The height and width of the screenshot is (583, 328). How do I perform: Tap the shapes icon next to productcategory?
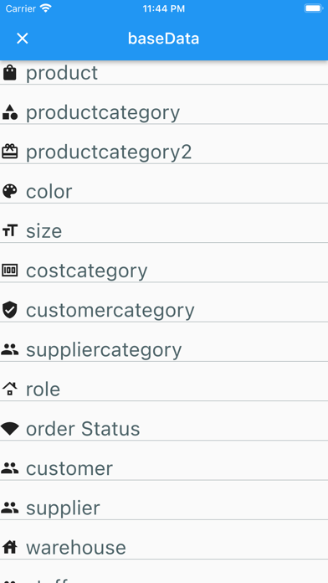click(10, 112)
